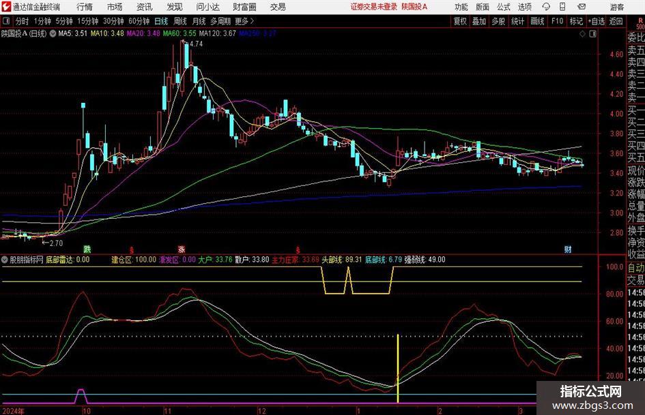Click the 证券交易未登录 login link
The image size is (645, 415).
tap(374, 7)
